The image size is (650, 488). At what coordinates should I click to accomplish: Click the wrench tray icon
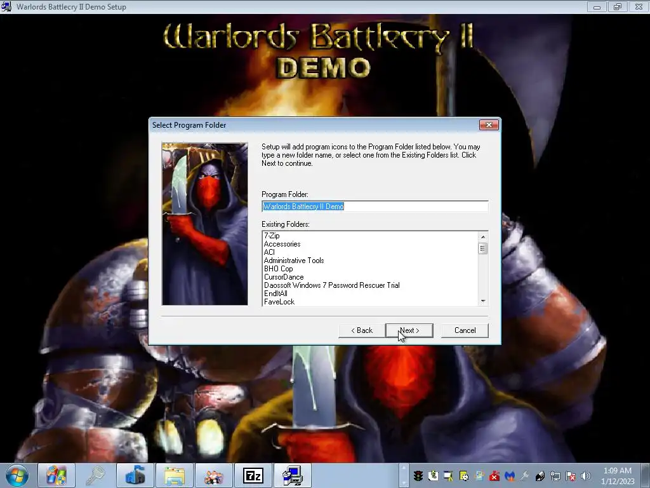click(525, 476)
